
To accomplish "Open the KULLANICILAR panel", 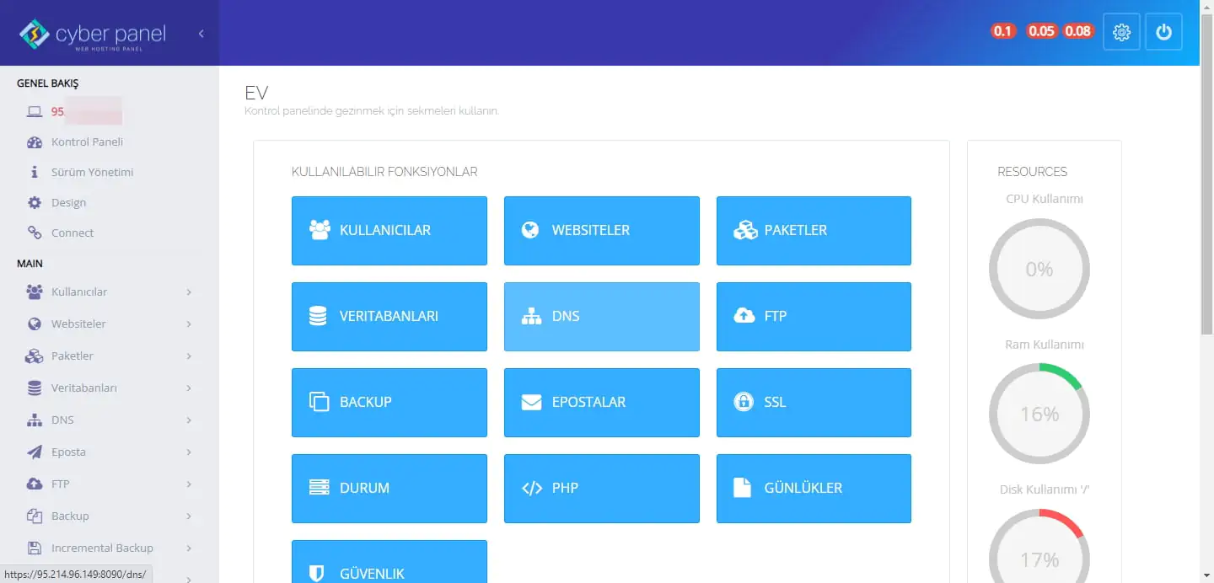I will [x=389, y=230].
